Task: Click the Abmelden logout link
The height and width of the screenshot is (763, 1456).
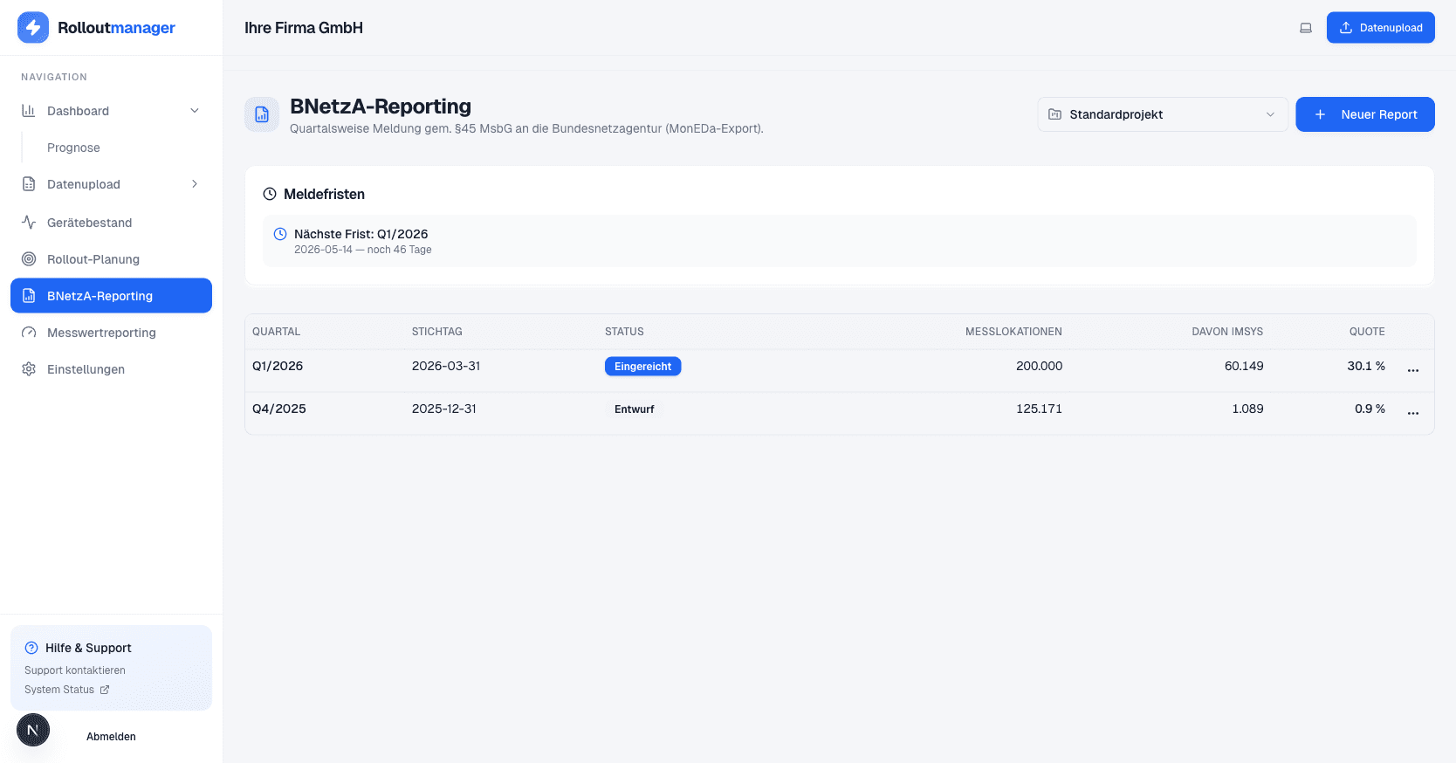Action: [111, 737]
